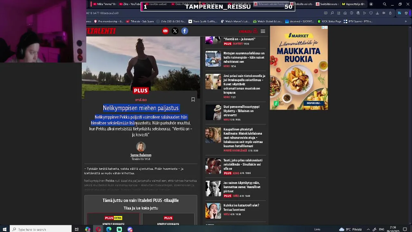The height and width of the screenshot is (232, 412).
Task: Open Kaupallinen yhteistyö Kaalimato article
Action: [x=243, y=138]
